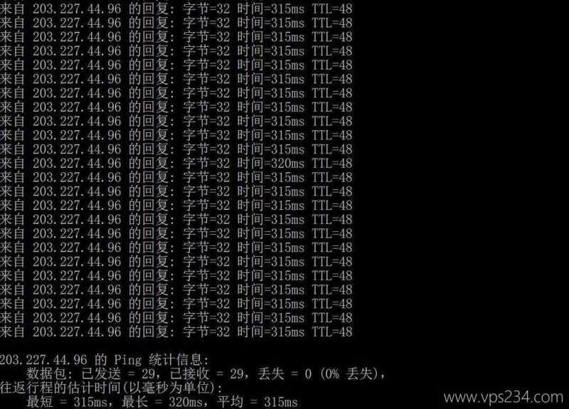569x409 pixels.
Task: Click TTL=48 on the 320ms reply line
Action: [332, 164]
